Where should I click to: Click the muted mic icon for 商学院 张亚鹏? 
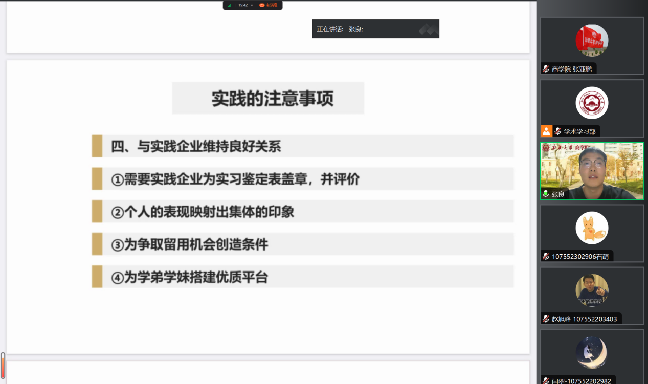(546, 69)
